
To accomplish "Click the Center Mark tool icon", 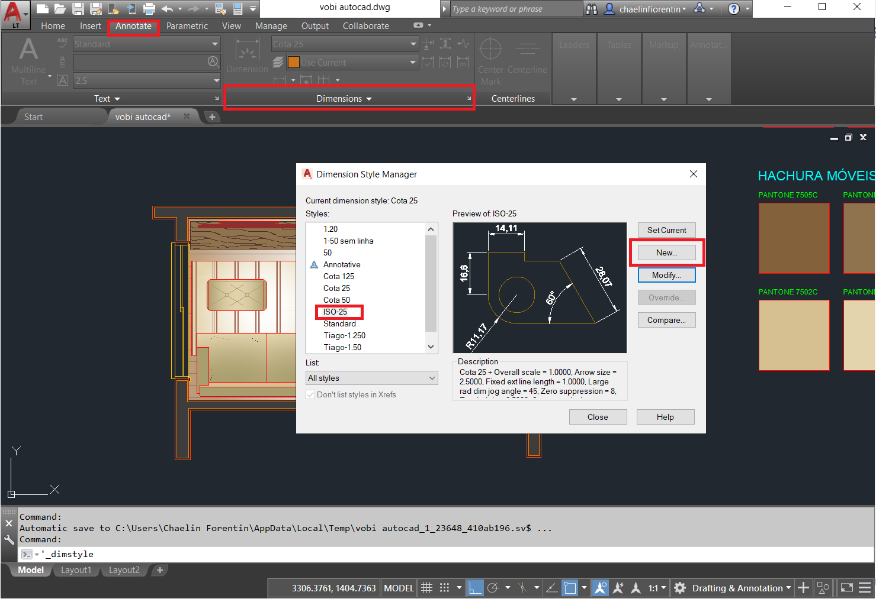I will pyautogui.click(x=490, y=49).
